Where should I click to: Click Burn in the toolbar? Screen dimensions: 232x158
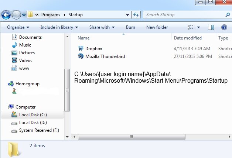pyautogui.click(x=130, y=27)
